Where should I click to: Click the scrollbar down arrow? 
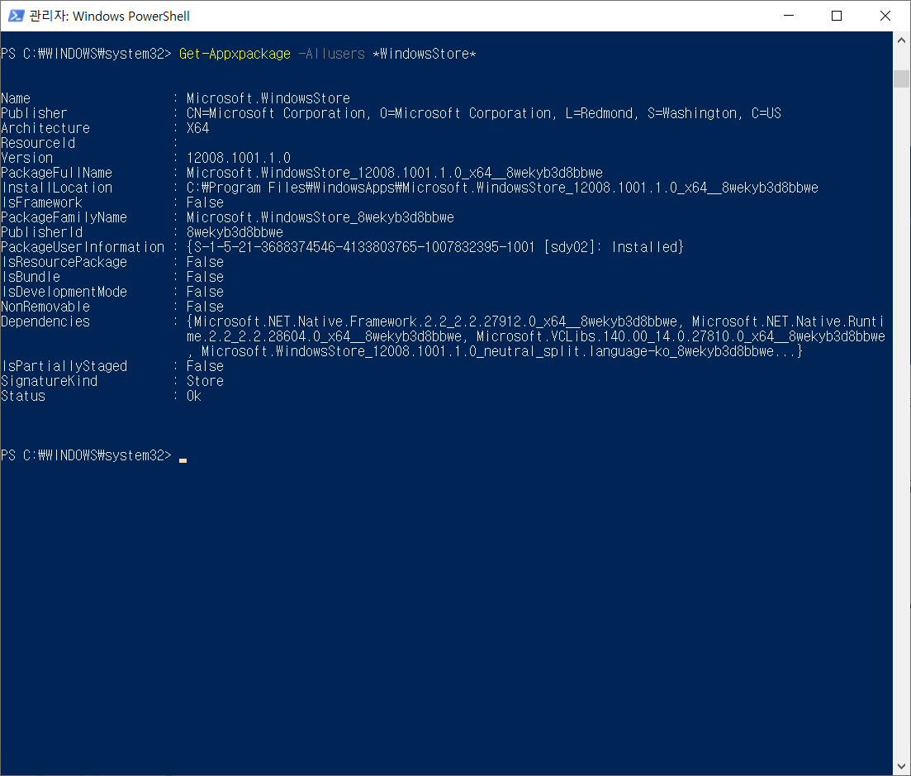pos(901,766)
